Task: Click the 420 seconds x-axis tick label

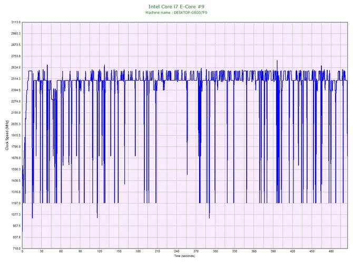Action: pos(292,251)
